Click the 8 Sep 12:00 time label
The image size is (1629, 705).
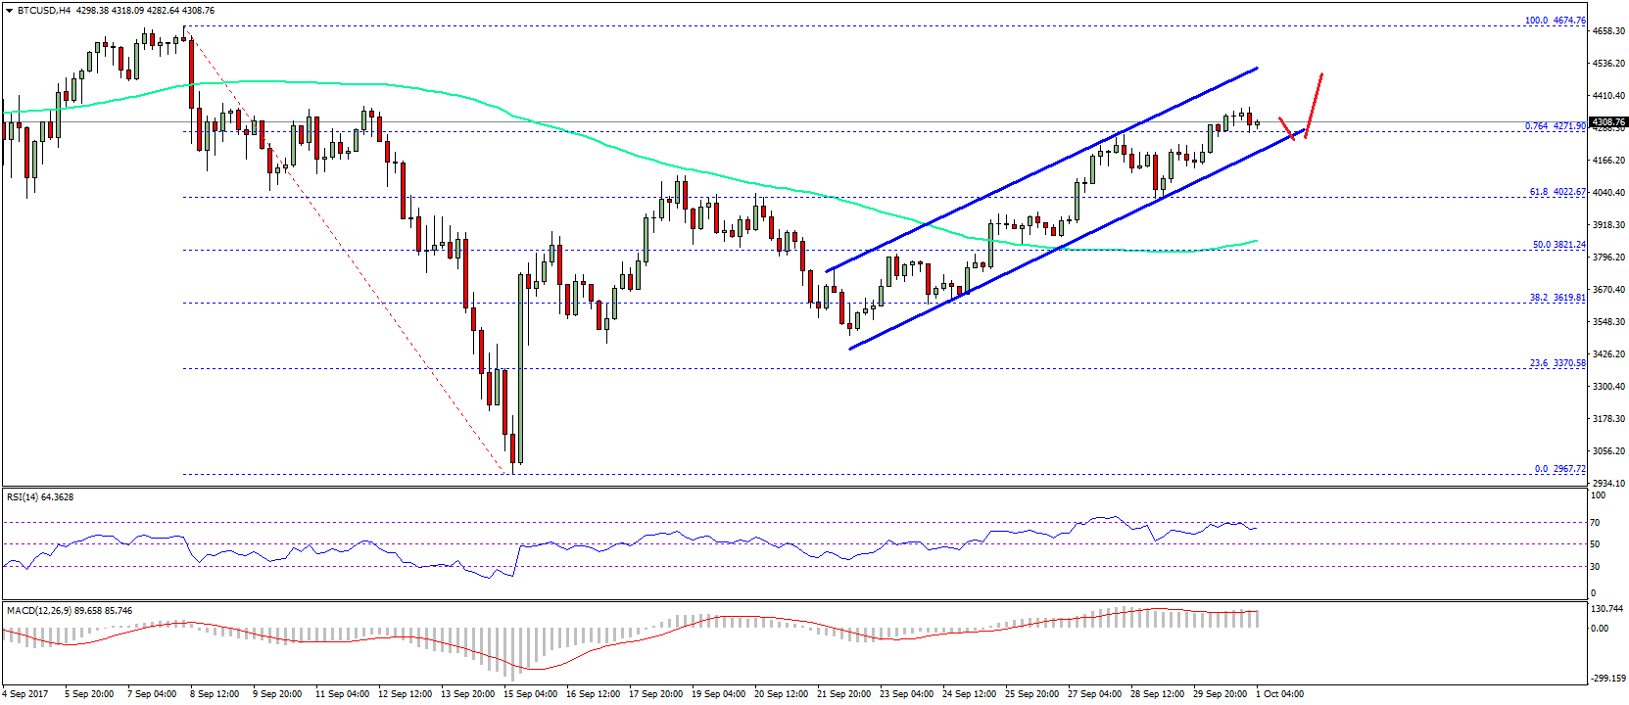(x=215, y=694)
